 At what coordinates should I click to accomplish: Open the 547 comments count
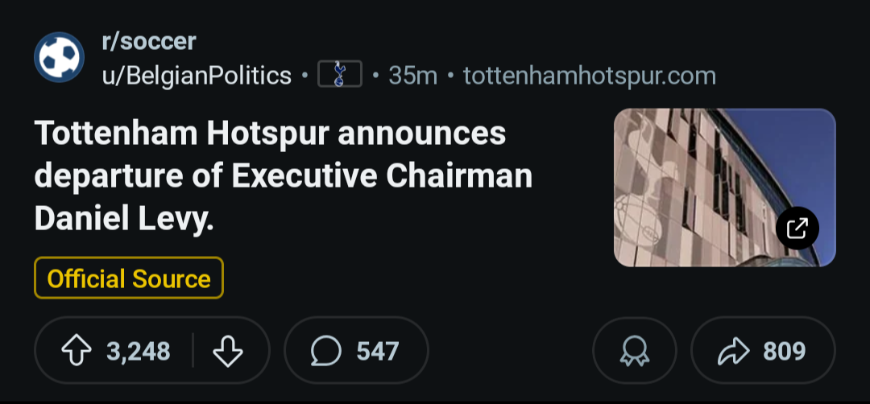tap(378, 351)
